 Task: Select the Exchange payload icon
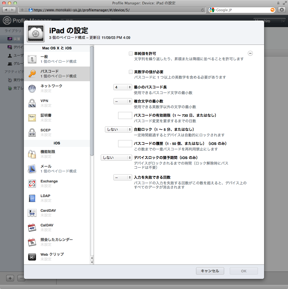pos(32,184)
